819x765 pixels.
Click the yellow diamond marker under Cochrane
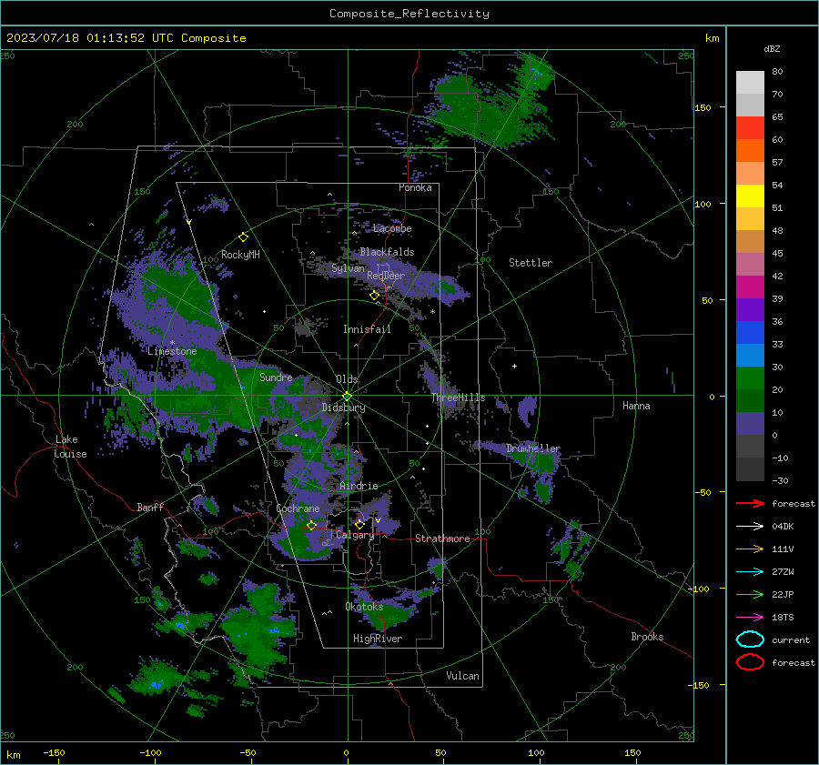[312, 526]
